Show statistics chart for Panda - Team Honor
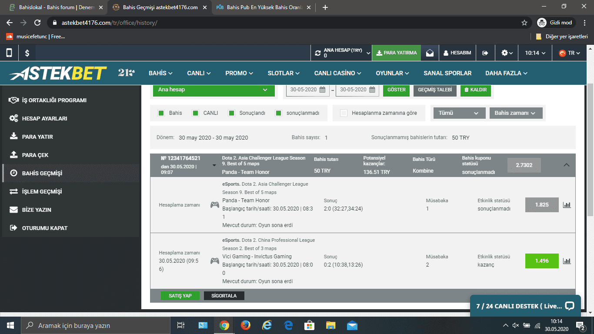 (567, 205)
